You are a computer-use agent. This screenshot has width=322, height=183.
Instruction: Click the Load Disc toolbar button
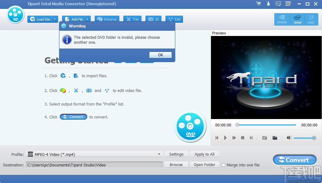[x=40, y=19]
